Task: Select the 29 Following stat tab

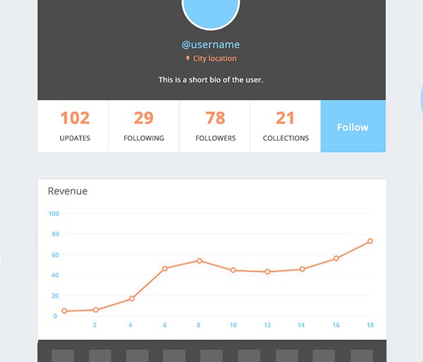Action: pyautogui.click(x=144, y=126)
